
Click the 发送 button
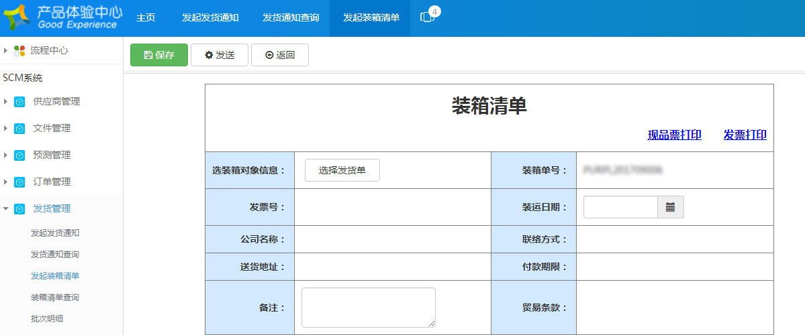pyautogui.click(x=220, y=55)
